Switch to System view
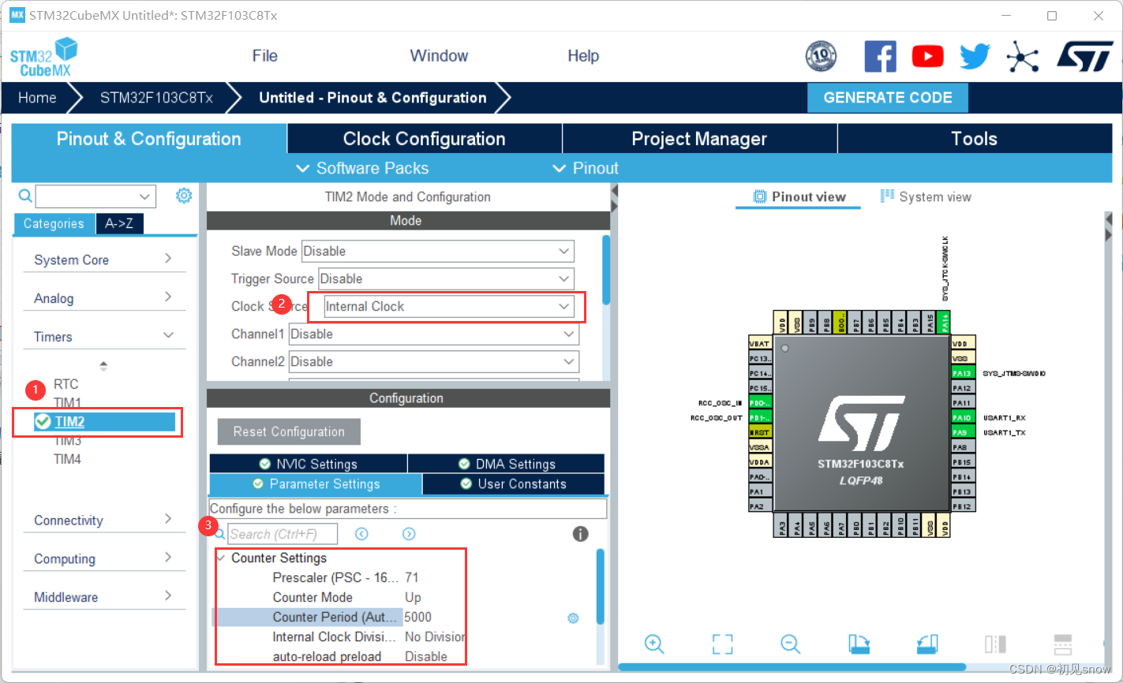 click(926, 197)
